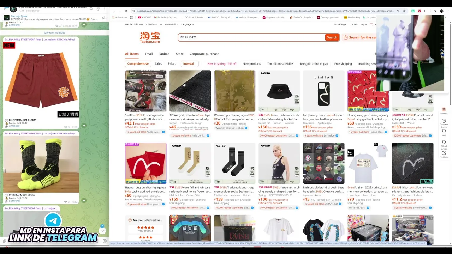This screenshot has height=254, width=452.
Task: Toggle Ten billion subsidies filter
Action: (280, 64)
